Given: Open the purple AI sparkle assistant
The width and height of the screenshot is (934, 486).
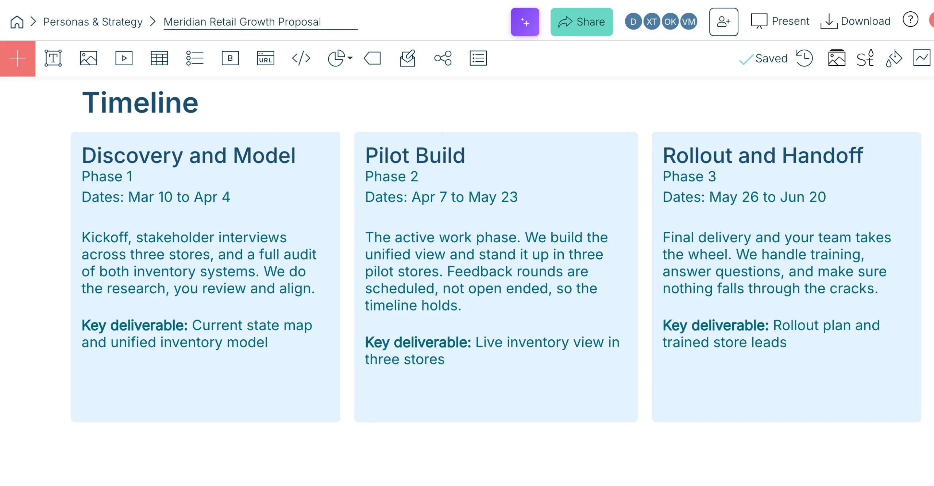Looking at the screenshot, I should 525,22.
